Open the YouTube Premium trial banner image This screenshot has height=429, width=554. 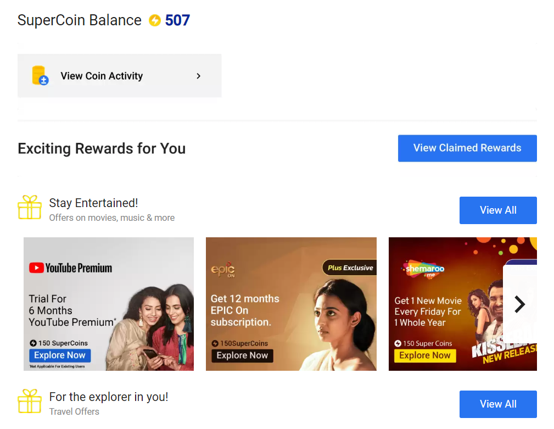tap(109, 304)
